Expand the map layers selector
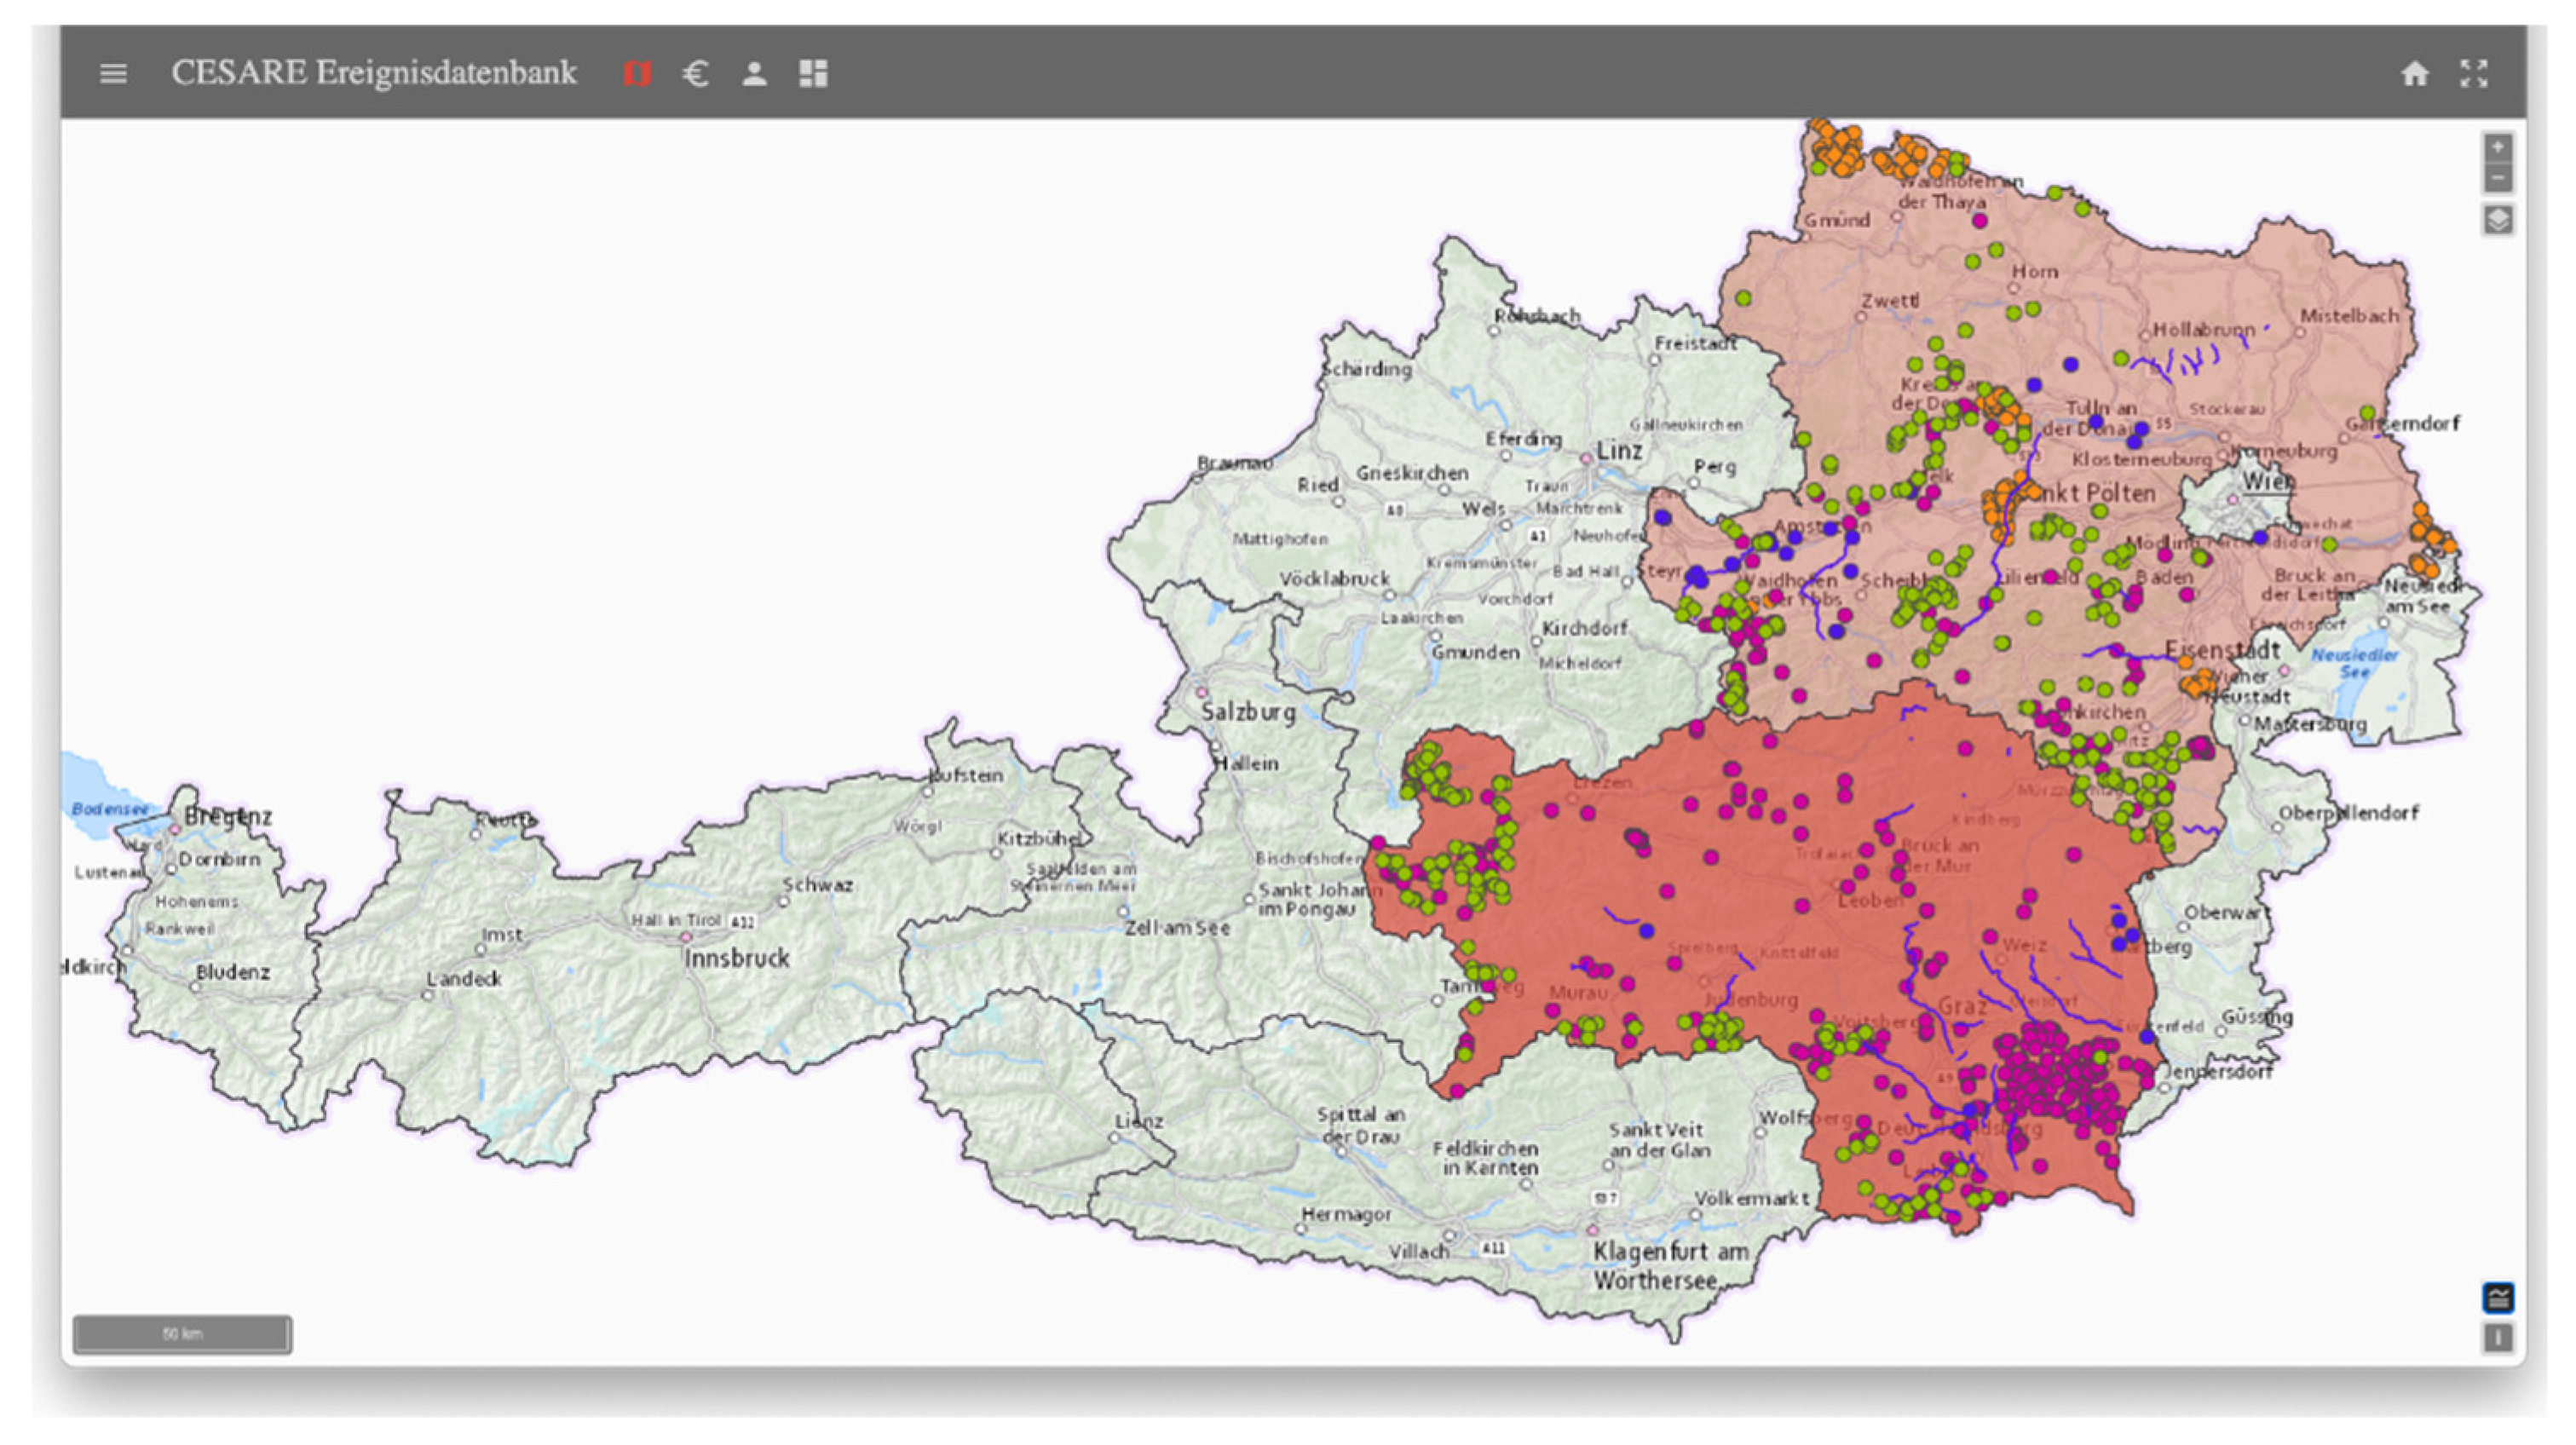 pyautogui.click(x=2497, y=220)
